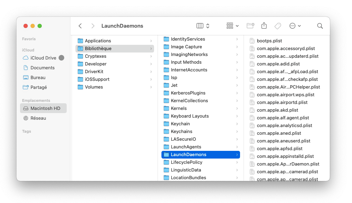352x203 pixels.
Task: Select the Developer folder
Action: point(95,64)
